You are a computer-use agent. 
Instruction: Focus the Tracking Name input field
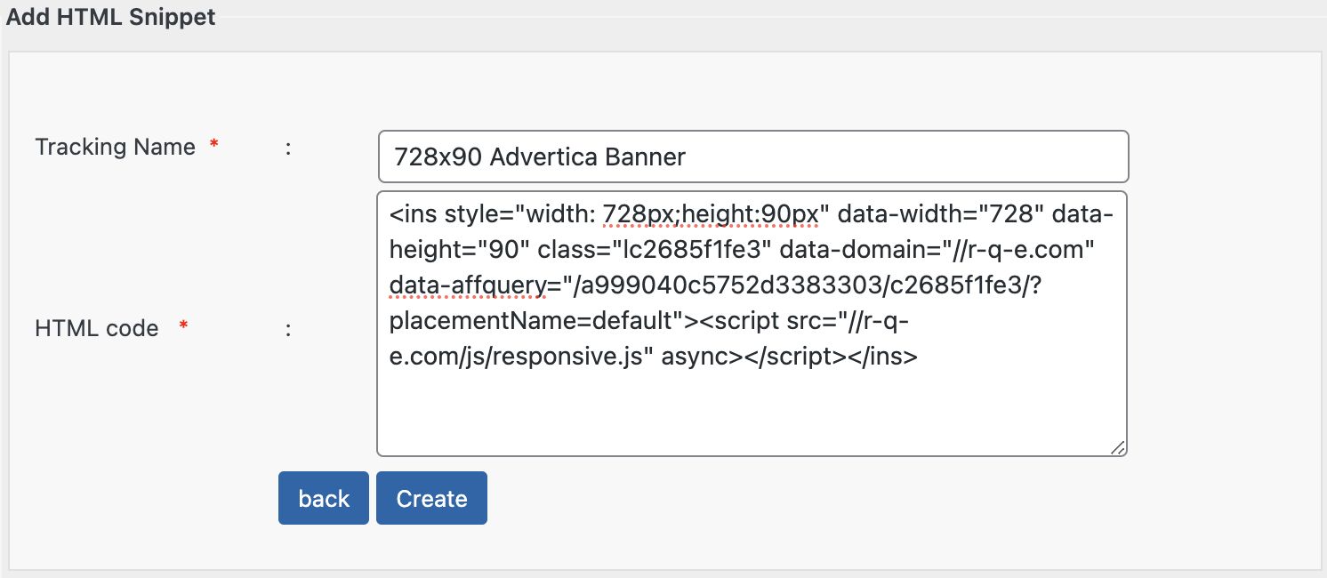[x=752, y=157]
